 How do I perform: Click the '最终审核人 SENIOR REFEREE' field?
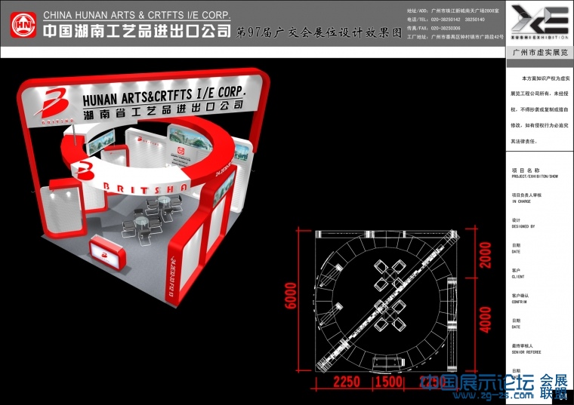(x=526, y=348)
